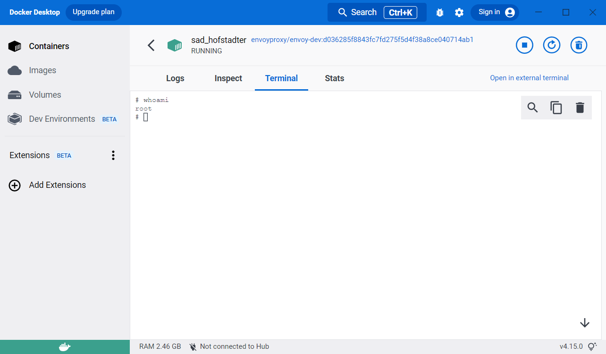Delete the sad_hofstadter container
The height and width of the screenshot is (354, 606).
click(x=579, y=45)
